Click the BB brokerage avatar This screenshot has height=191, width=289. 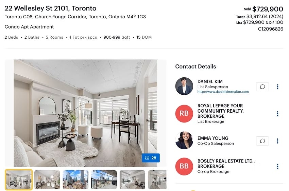[184, 166]
